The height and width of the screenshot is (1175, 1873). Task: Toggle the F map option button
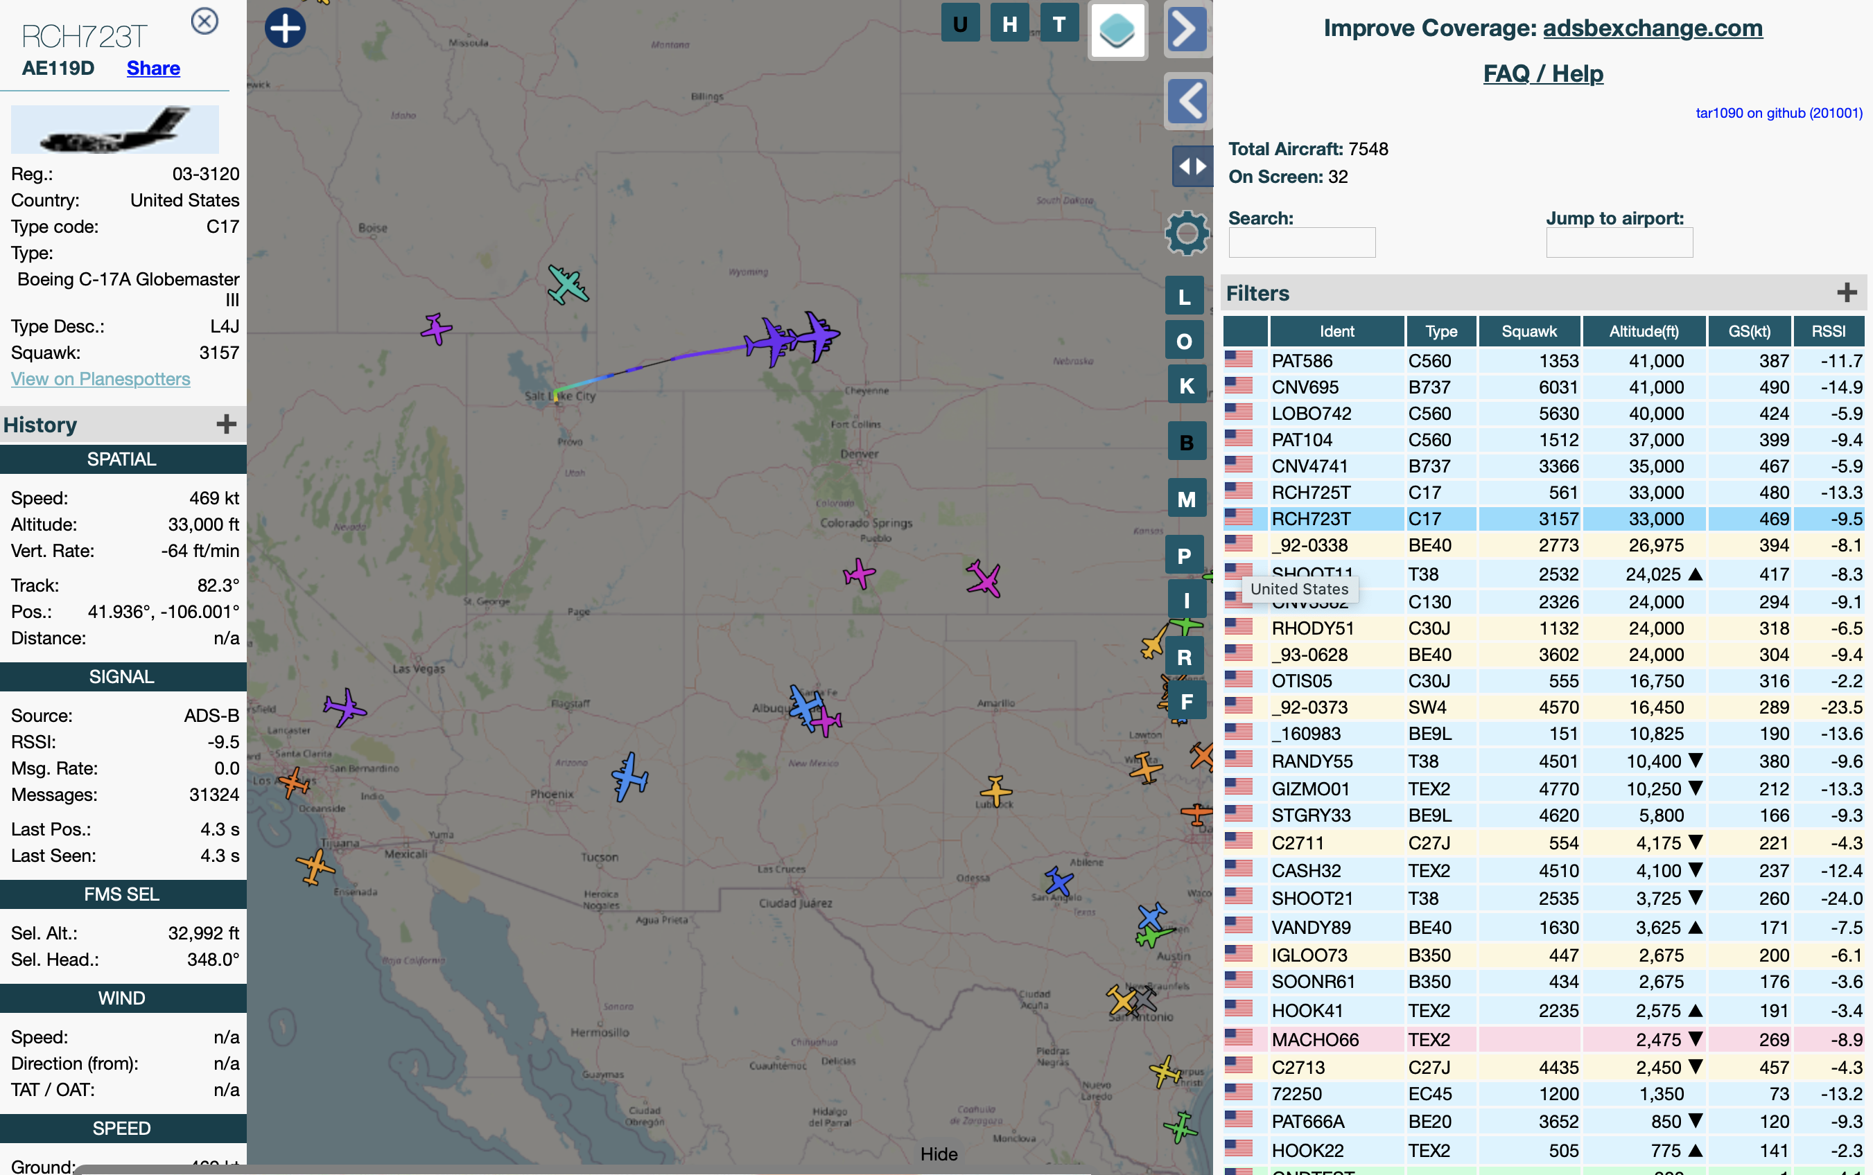pos(1187,701)
